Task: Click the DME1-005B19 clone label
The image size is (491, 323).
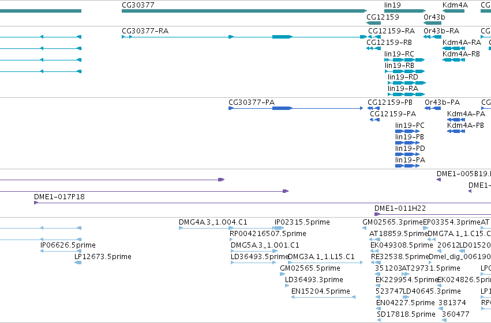Action: [463, 174]
